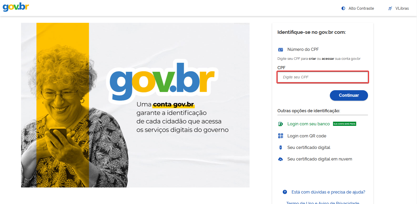Screen dimensions: 417x204
Task: Click the gov.br logo in header
Action: pyautogui.click(x=16, y=7)
